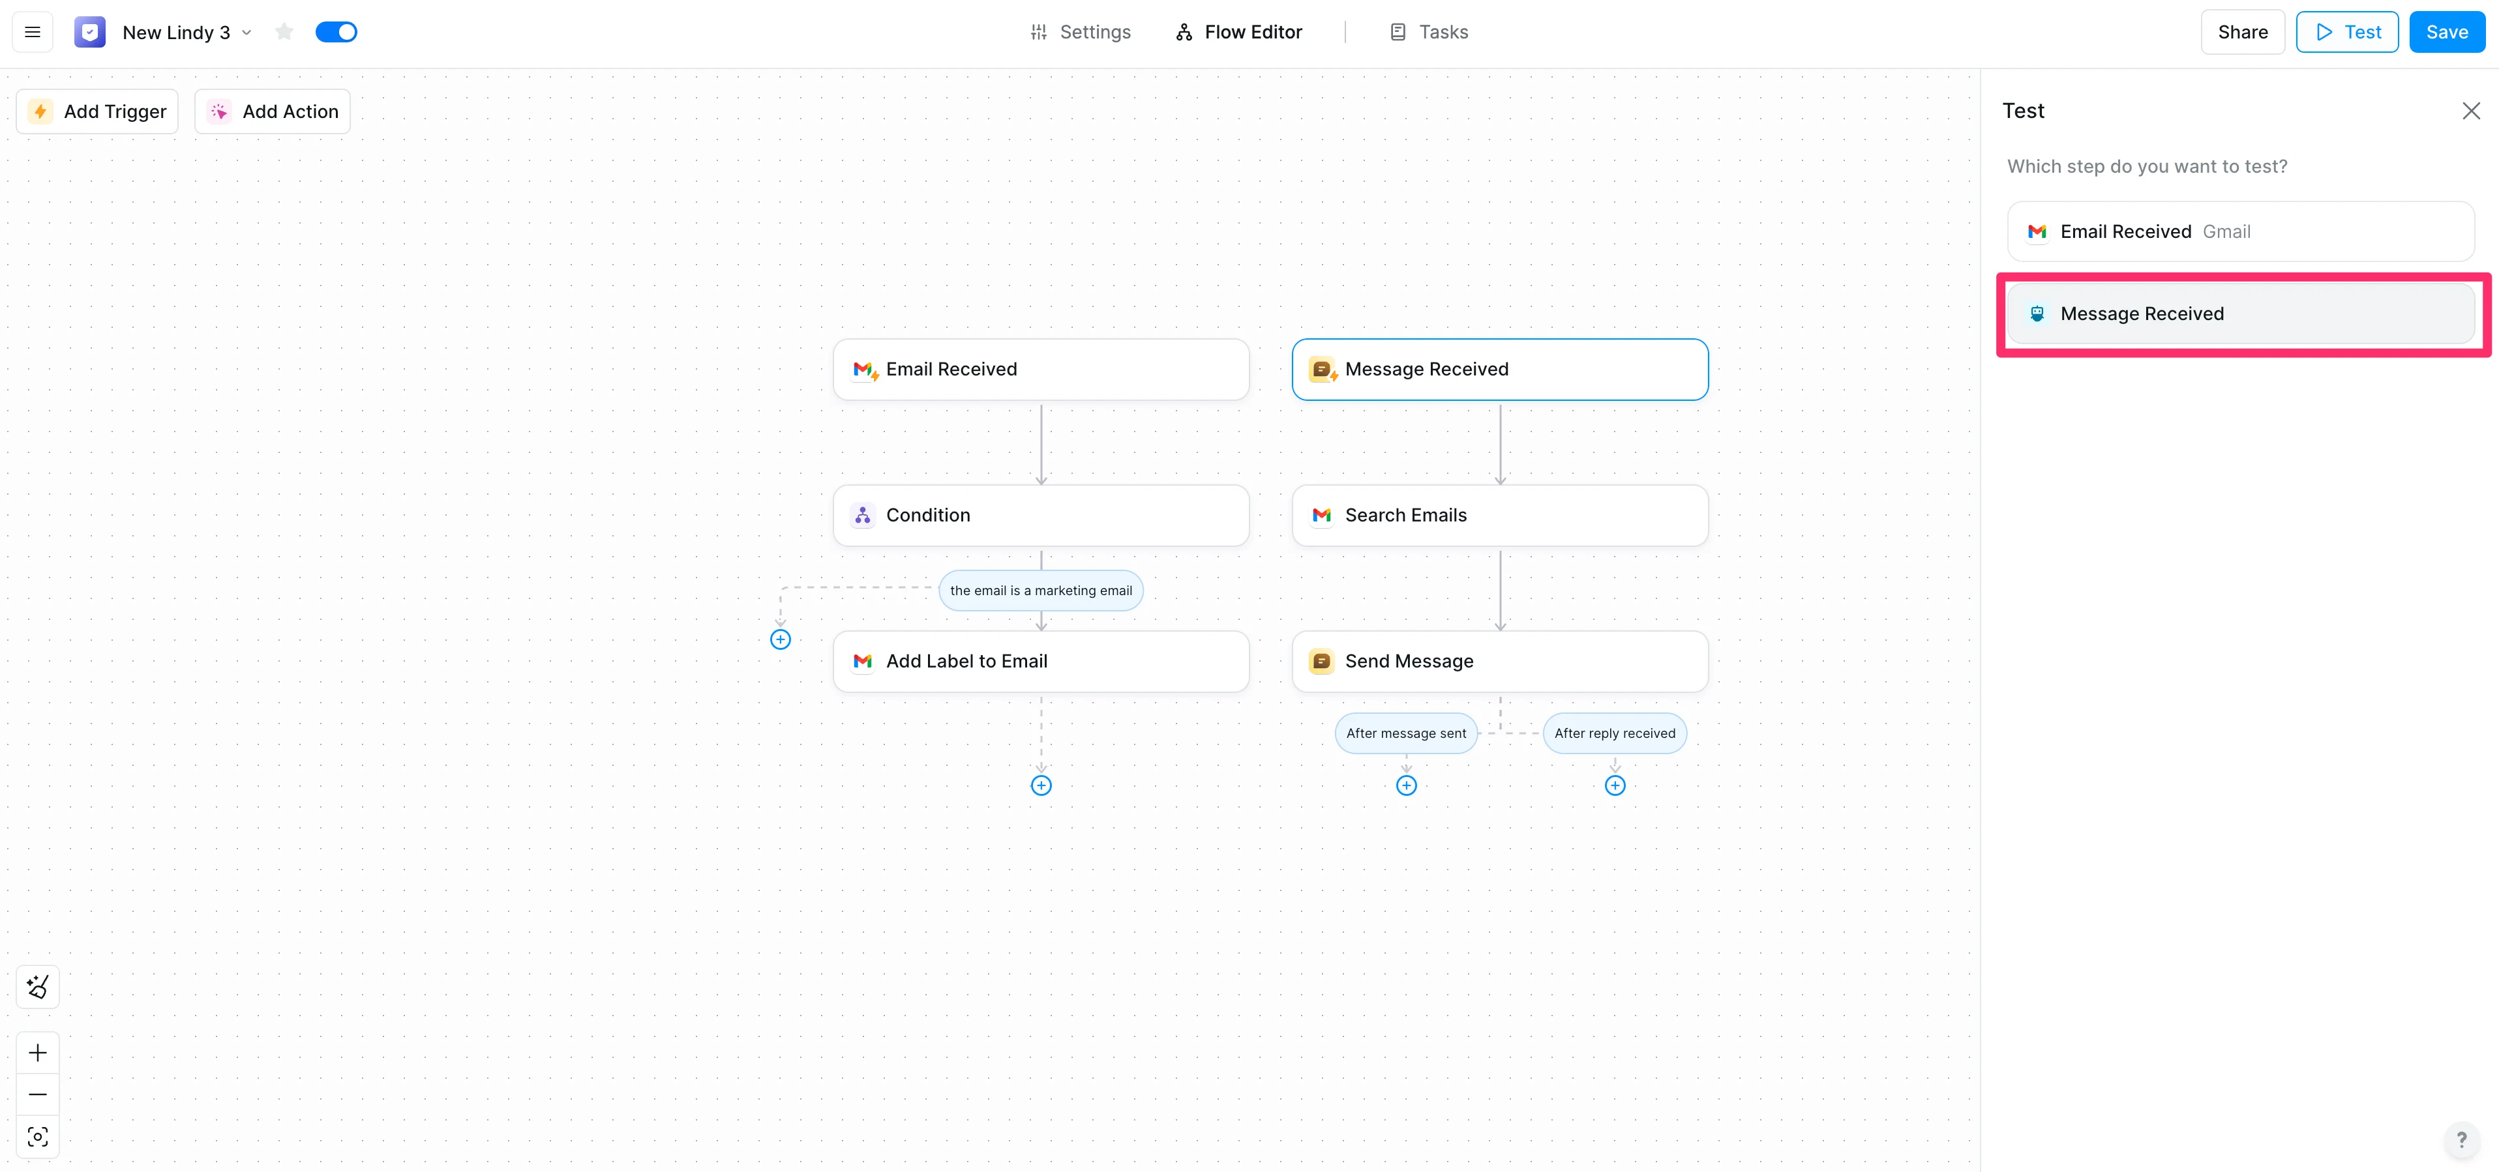Close the Test panel

[x=2471, y=111]
